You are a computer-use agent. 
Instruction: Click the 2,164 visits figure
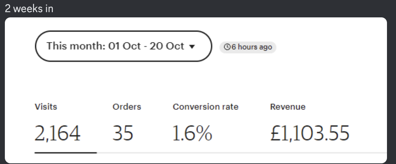pos(57,134)
